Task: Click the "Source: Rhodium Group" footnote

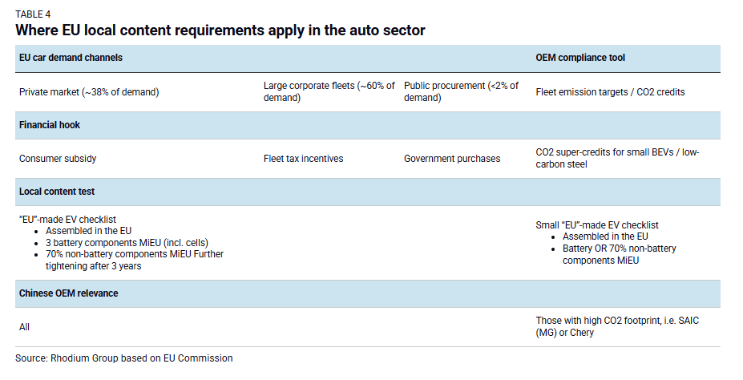Action: (124, 358)
